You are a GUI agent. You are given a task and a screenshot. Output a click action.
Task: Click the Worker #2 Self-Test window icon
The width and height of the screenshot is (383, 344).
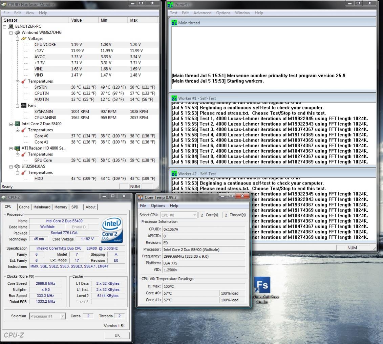(174, 174)
